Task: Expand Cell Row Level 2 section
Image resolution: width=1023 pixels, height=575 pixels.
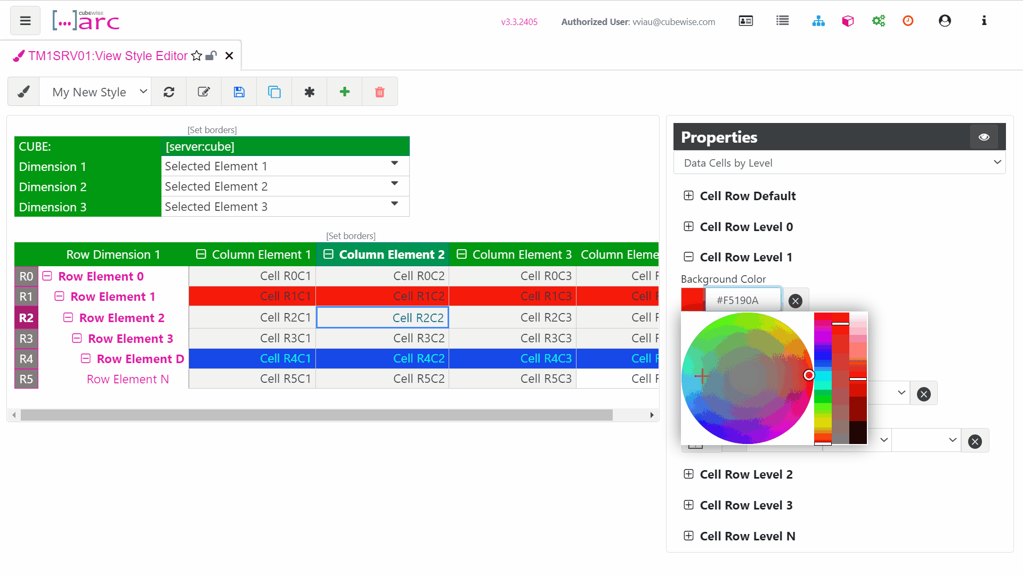Action: click(x=688, y=474)
